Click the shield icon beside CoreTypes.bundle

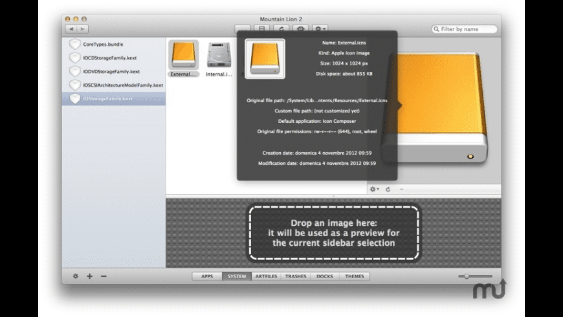[74, 44]
